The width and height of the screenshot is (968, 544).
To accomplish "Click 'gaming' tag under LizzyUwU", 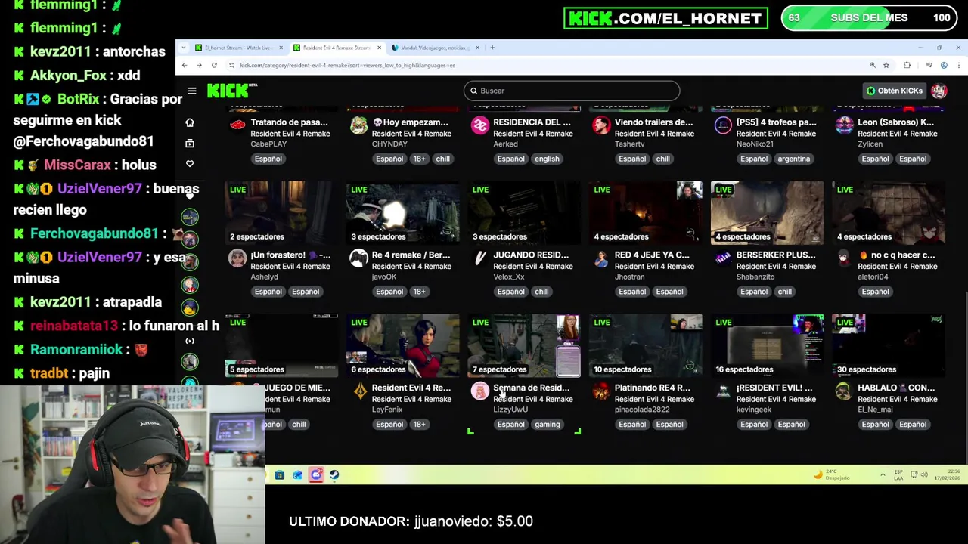I will (x=548, y=425).
